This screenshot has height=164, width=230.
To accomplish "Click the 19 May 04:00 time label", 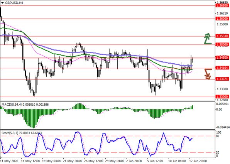I will (x=52, y=161).
